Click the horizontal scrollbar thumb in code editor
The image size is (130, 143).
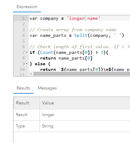[x=82, y=74]
